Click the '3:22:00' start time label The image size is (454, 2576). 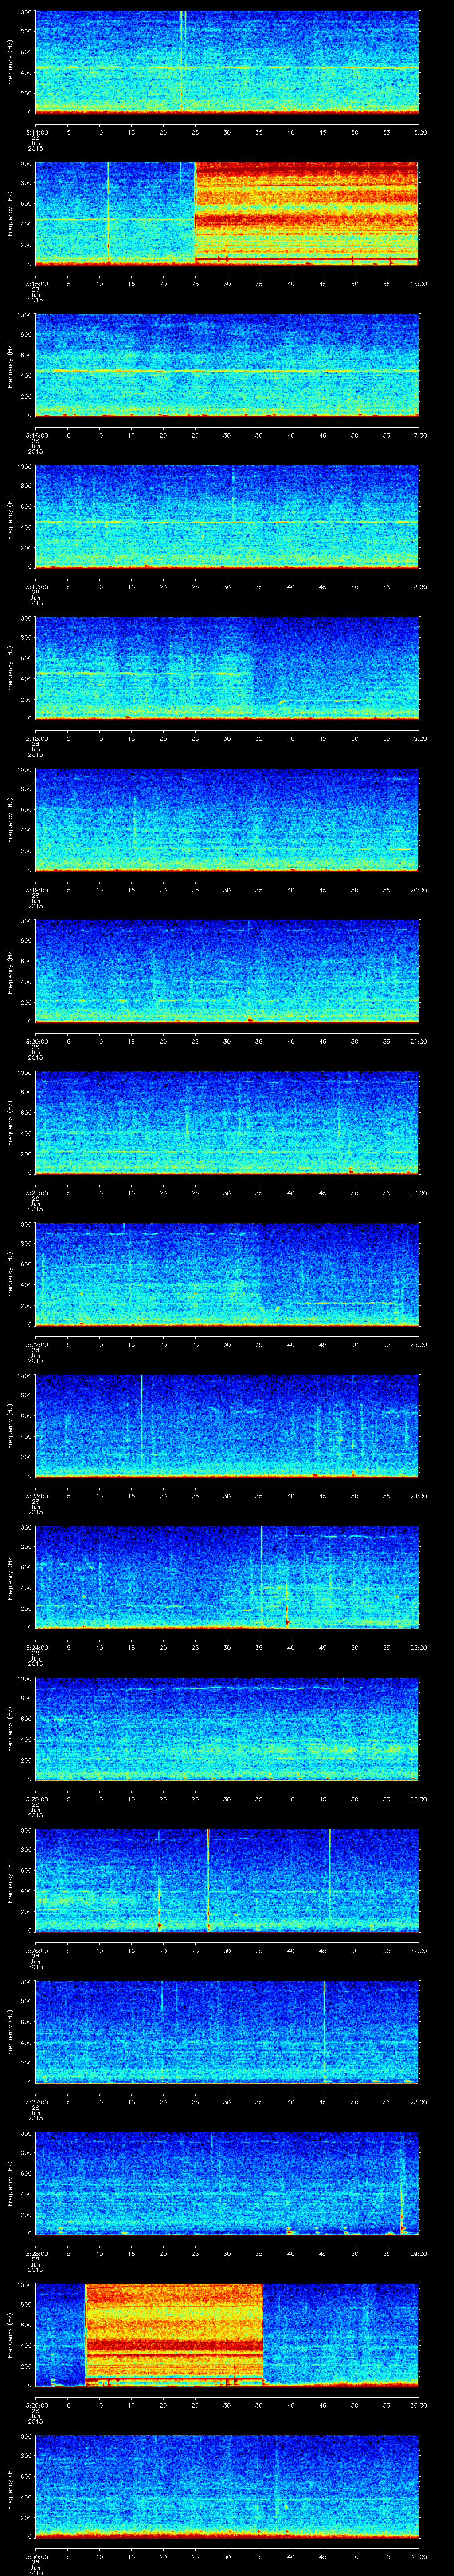[36, 1344]
